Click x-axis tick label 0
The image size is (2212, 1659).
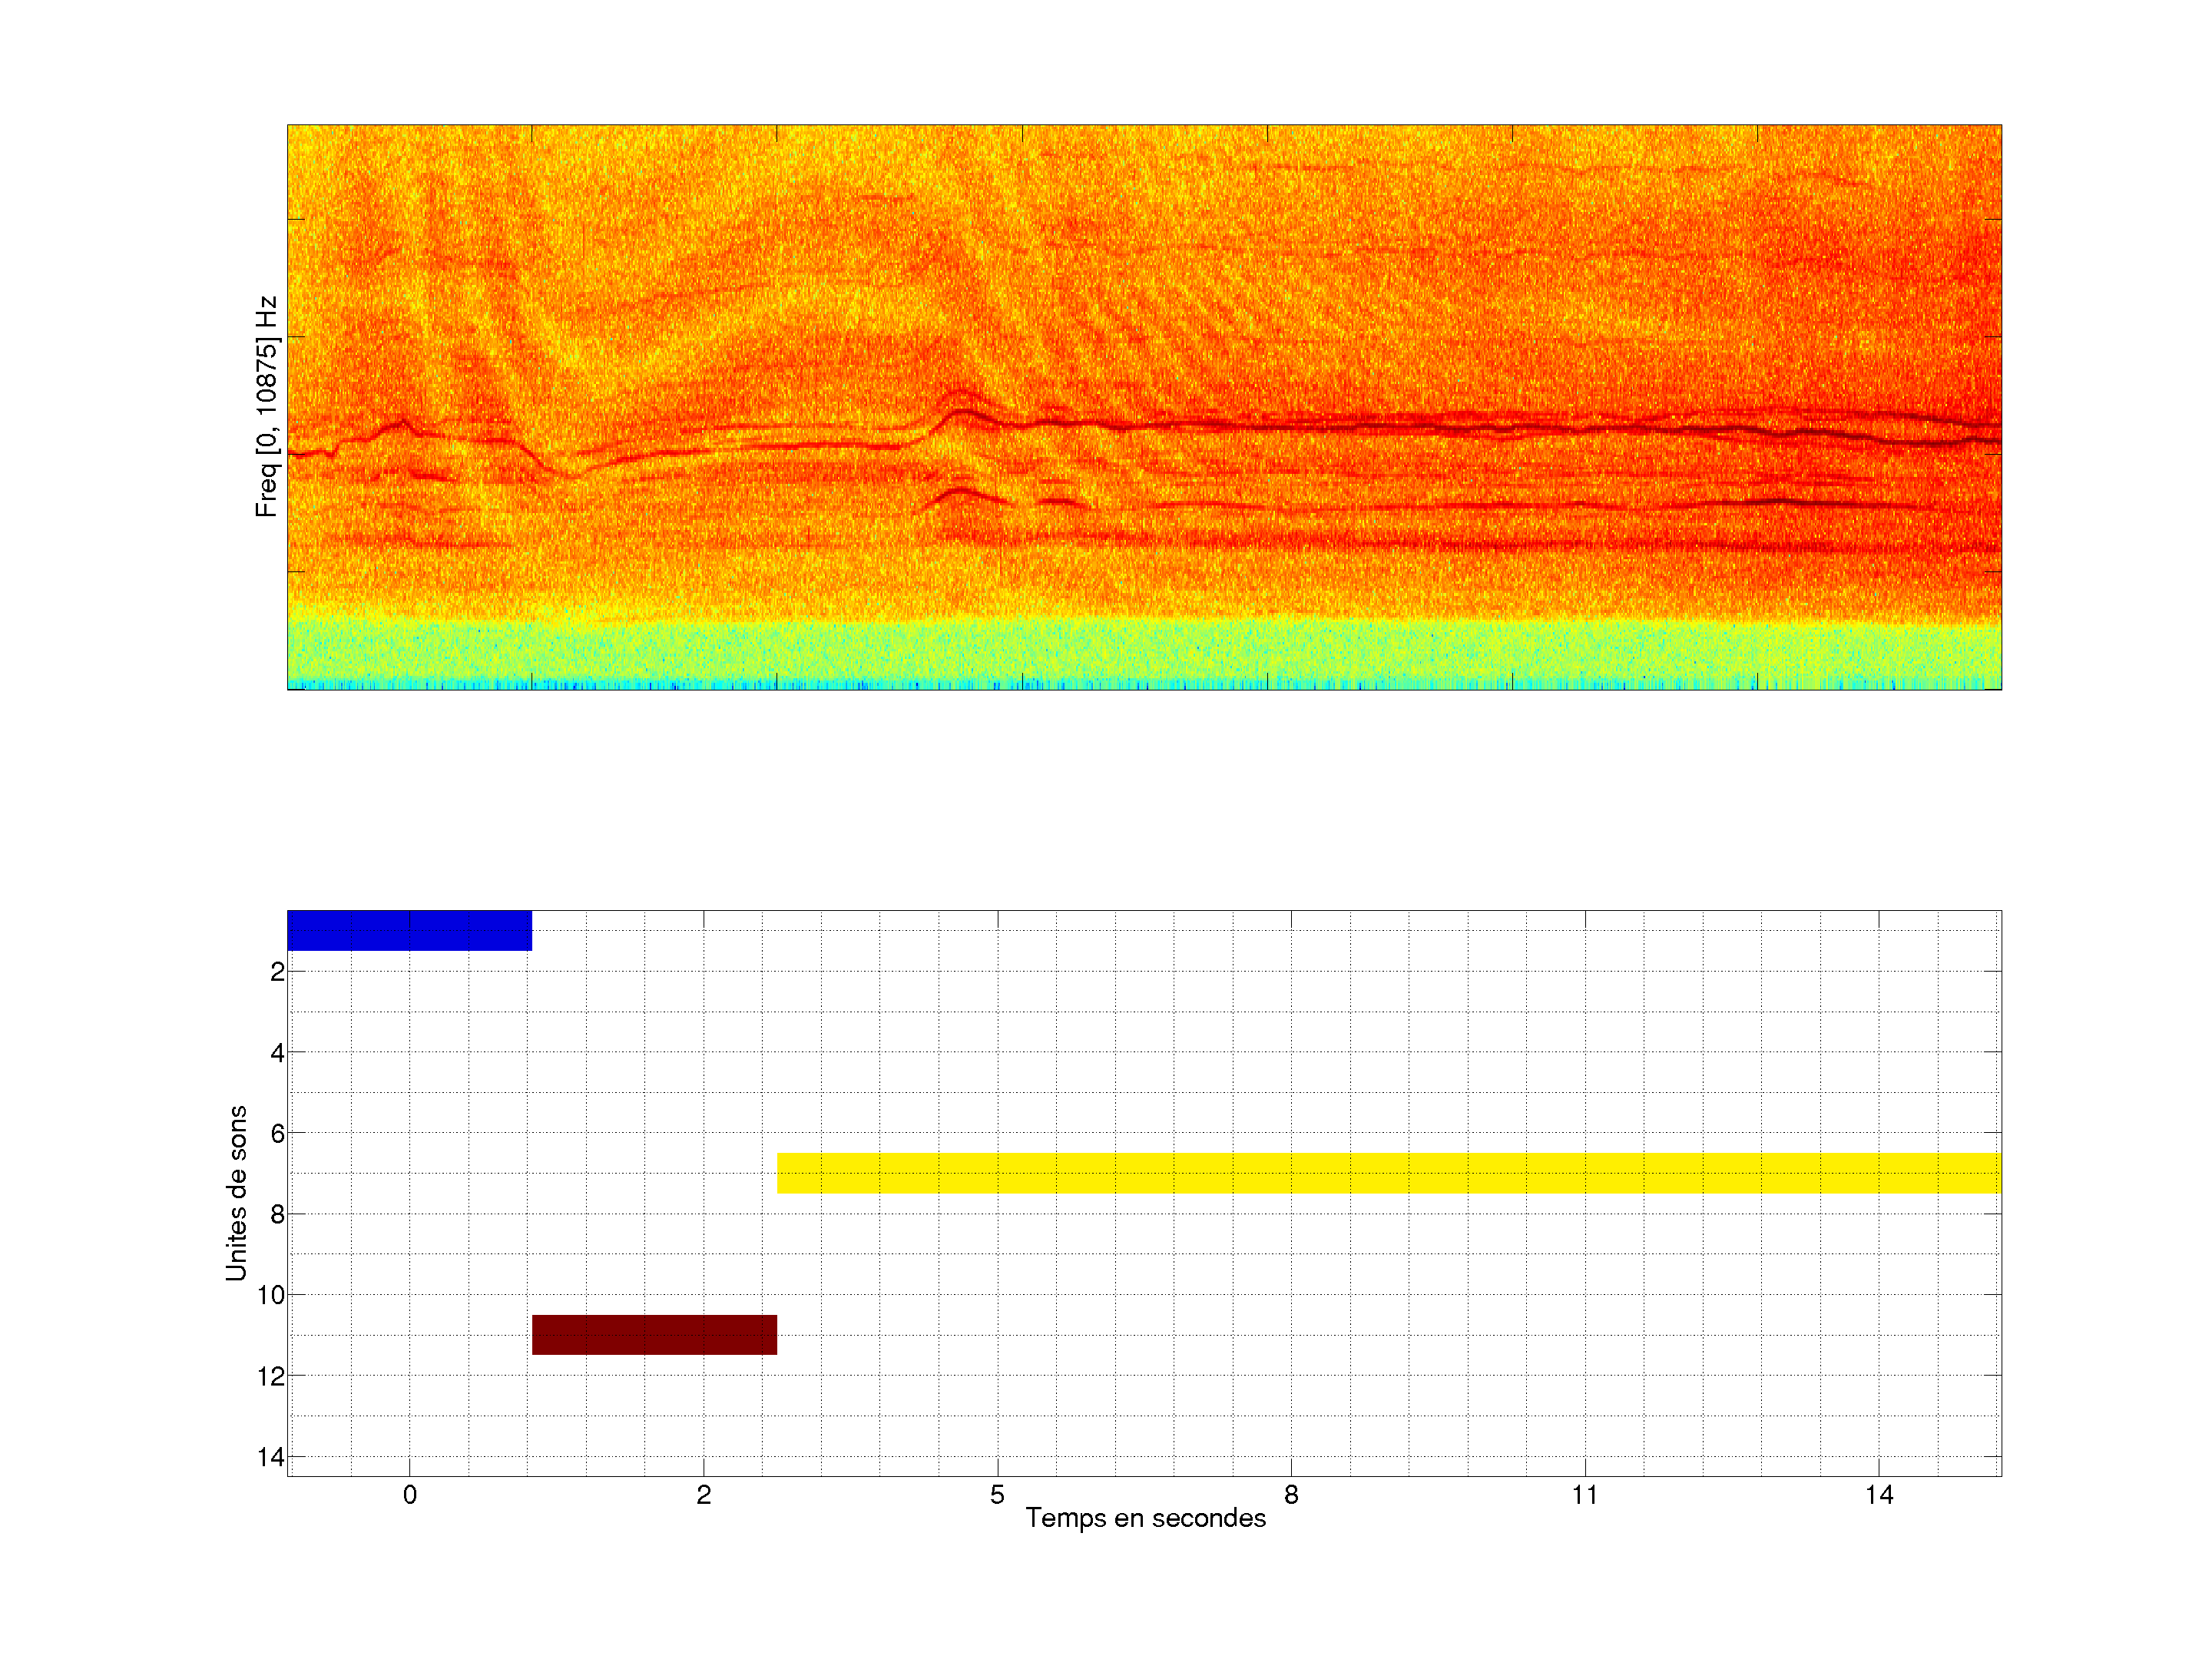tap(409, 1495)
